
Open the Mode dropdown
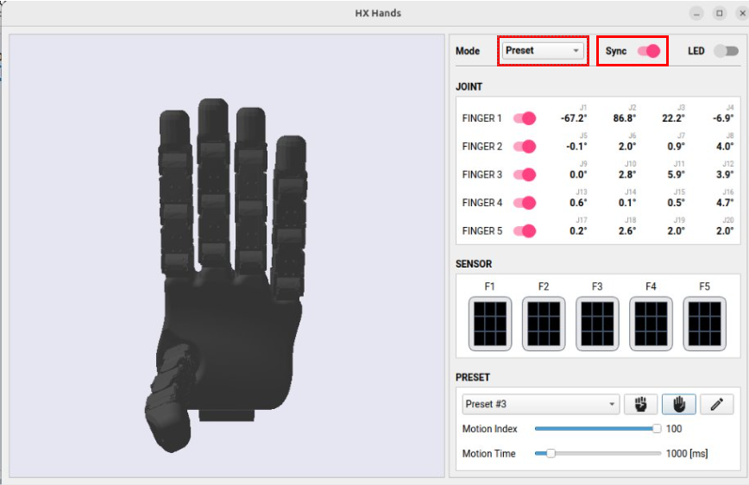point(544,51)
